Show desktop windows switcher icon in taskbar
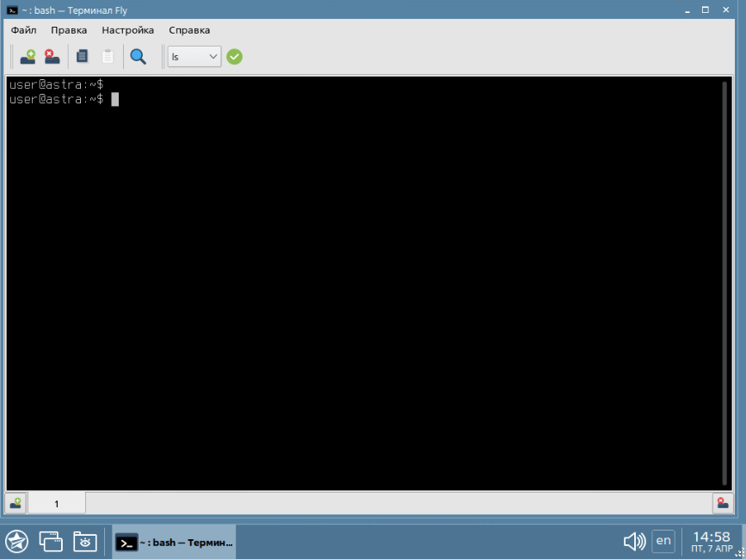Viewport: 746px width, 559px height. (51, 542)
